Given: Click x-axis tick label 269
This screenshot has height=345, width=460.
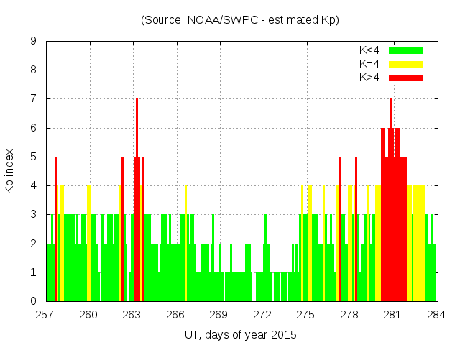Looking at the screenshot, I should pos(219,314).
